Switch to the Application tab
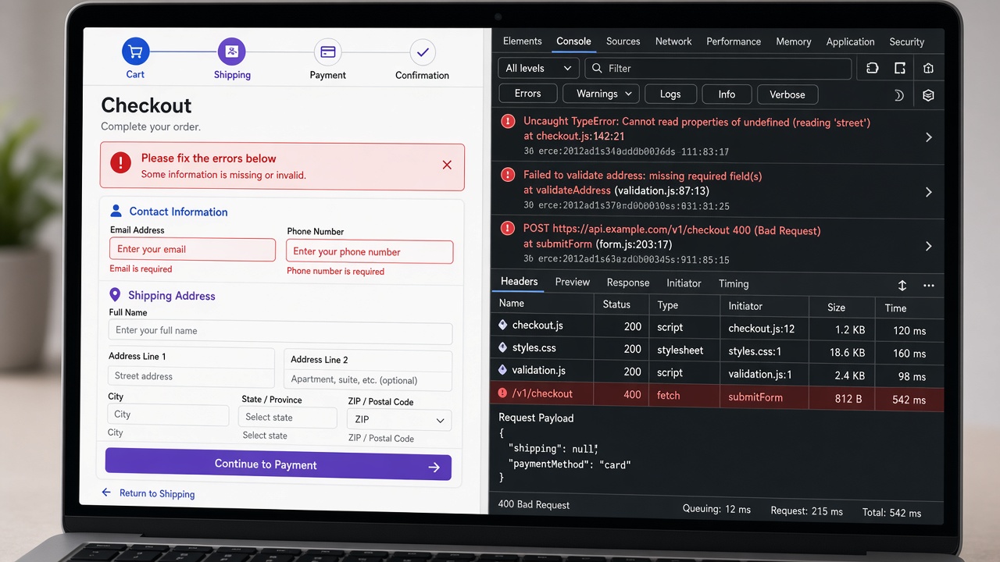The height and width of the screenshot is (562, 1000). [851, 42]
